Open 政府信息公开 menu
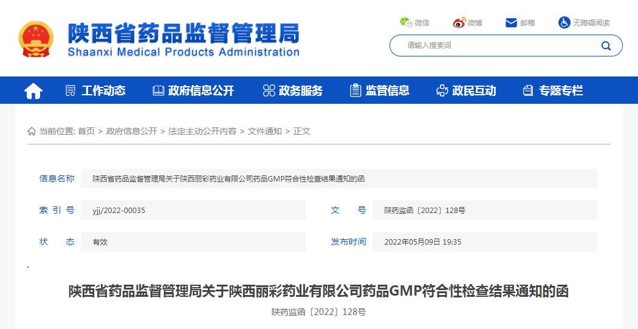The image size is (638, 329). pyautogui.click(x=201, y=90)
